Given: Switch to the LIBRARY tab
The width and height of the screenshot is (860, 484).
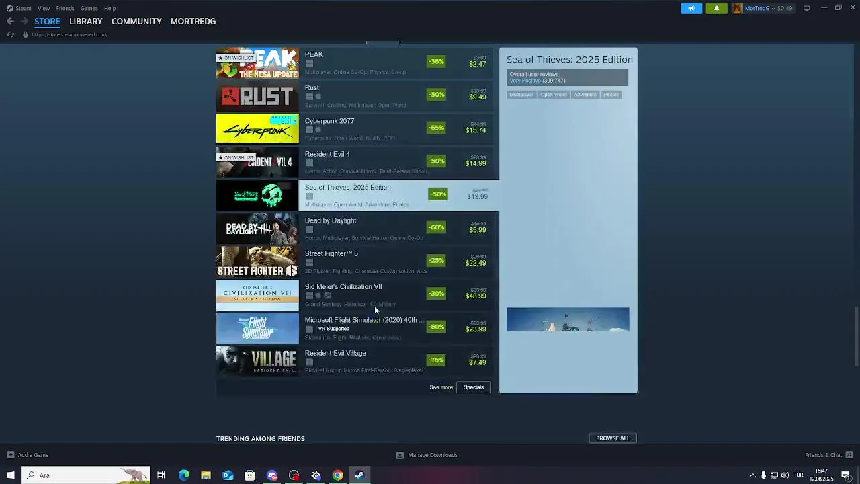Looking at the screenshot, I should (86, 22).
